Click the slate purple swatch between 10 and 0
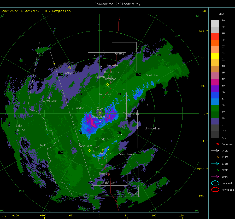Image resolution: width=235 pixels, height=219 pixels. point(215,121)
